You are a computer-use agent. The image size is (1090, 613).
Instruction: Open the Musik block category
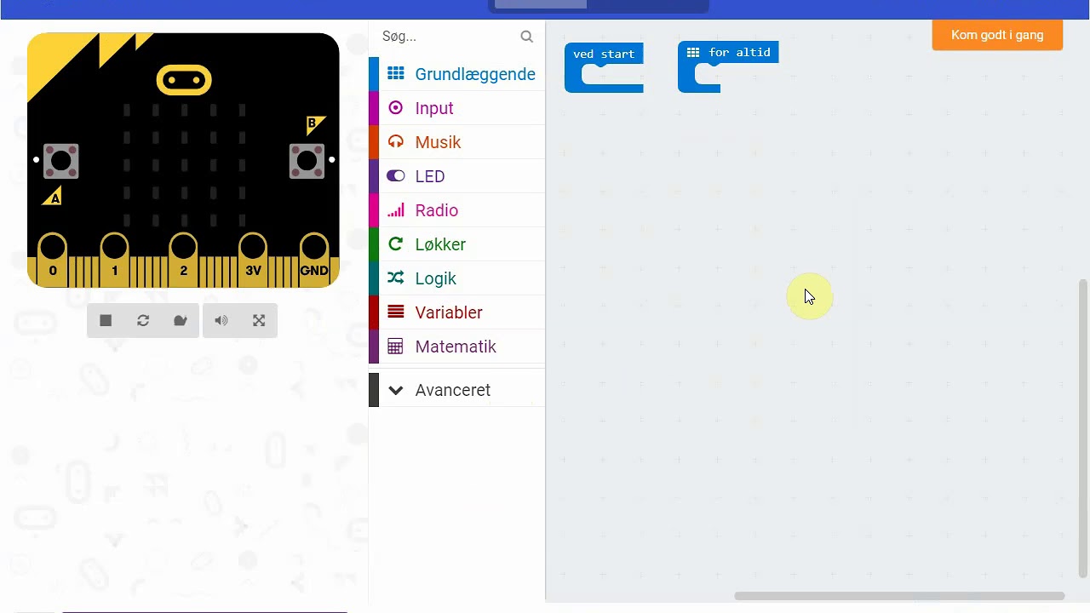(x=457, y=142)
